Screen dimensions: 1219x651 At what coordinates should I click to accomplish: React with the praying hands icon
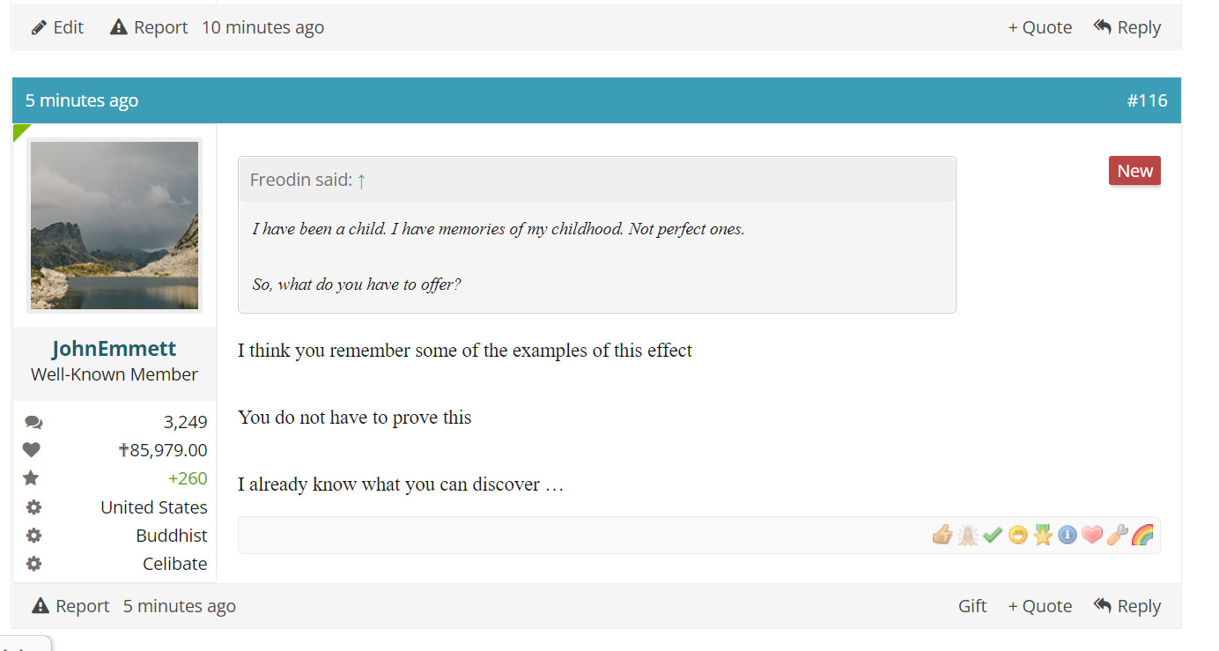click(968, 535)
